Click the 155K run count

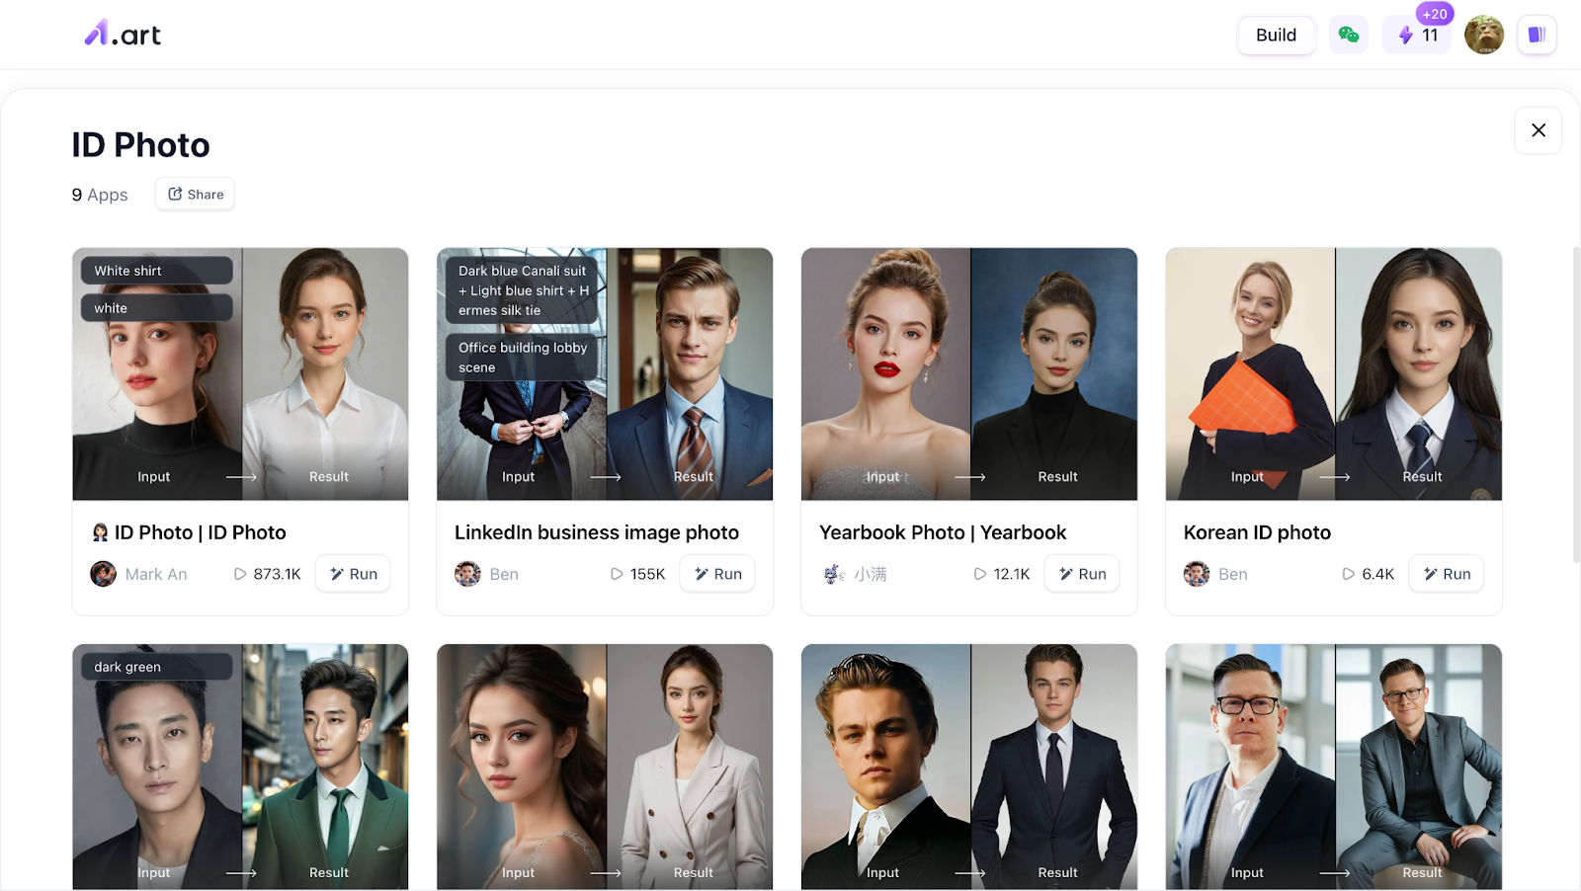click(638, 574)
